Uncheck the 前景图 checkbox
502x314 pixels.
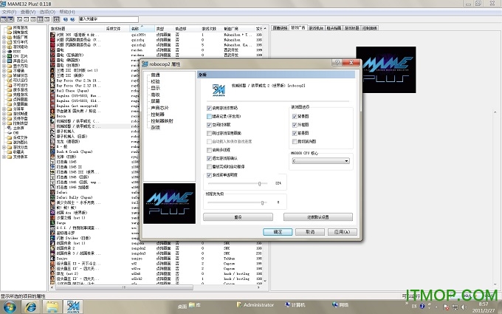(x=295, y=133)
